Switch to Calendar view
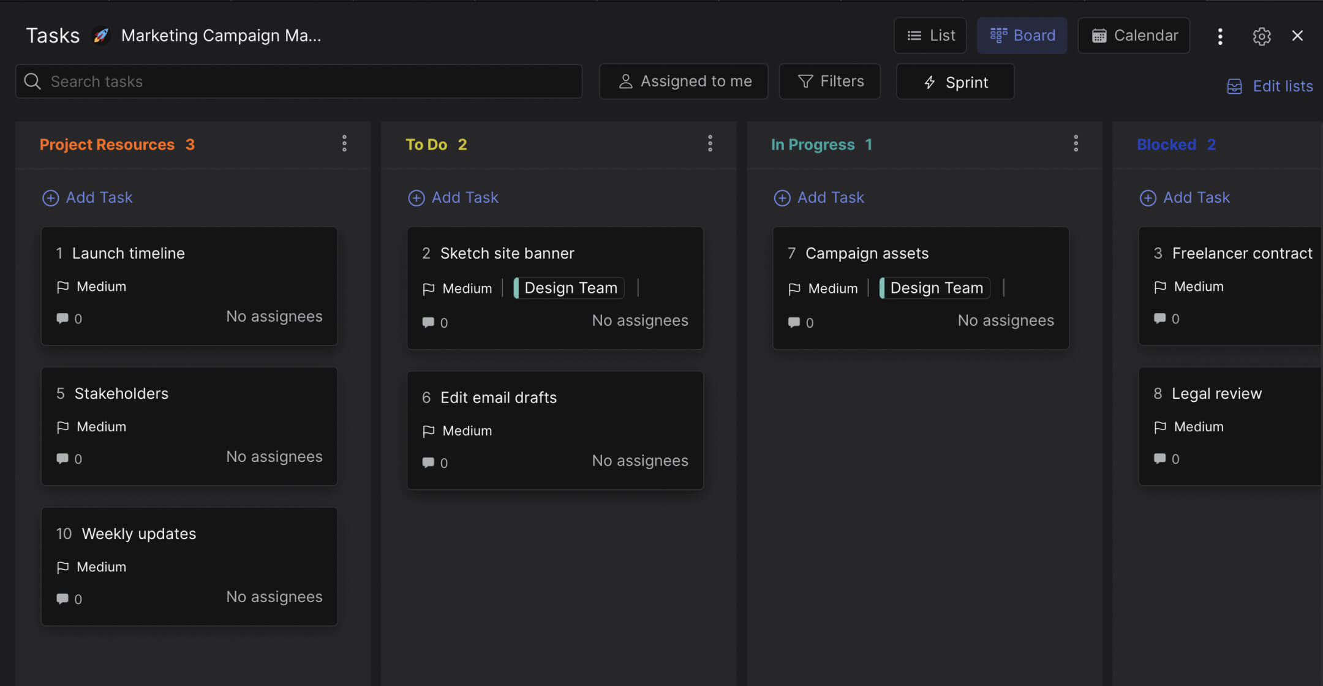This screenshot has width=1323, height=686. [x=1134, y=35]
